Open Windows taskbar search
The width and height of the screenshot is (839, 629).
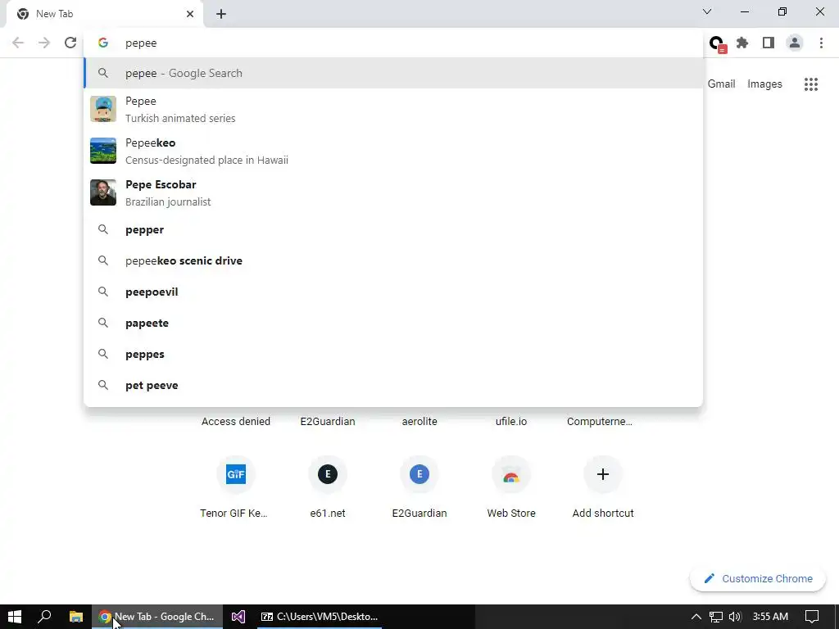pos(45,617)
